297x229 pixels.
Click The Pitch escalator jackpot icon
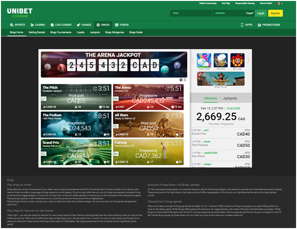[x=44, y=99]
